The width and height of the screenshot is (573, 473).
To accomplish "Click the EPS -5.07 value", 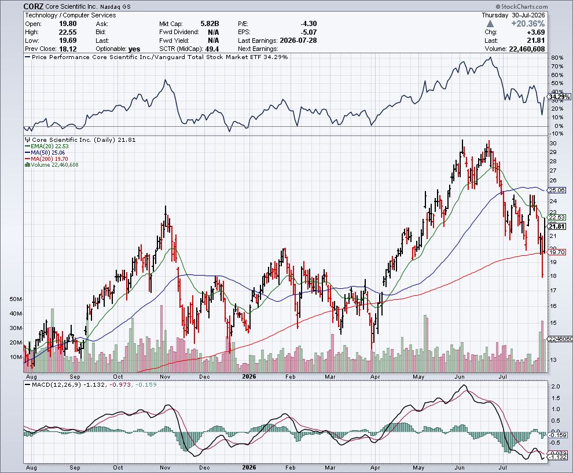I will [x=308, y=32].
